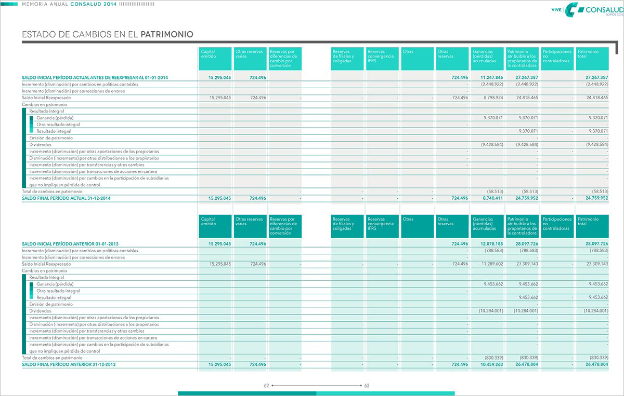Click the 'VIVE' text beside the logo
Screen dimensions: 624x396
click(557, 10)
